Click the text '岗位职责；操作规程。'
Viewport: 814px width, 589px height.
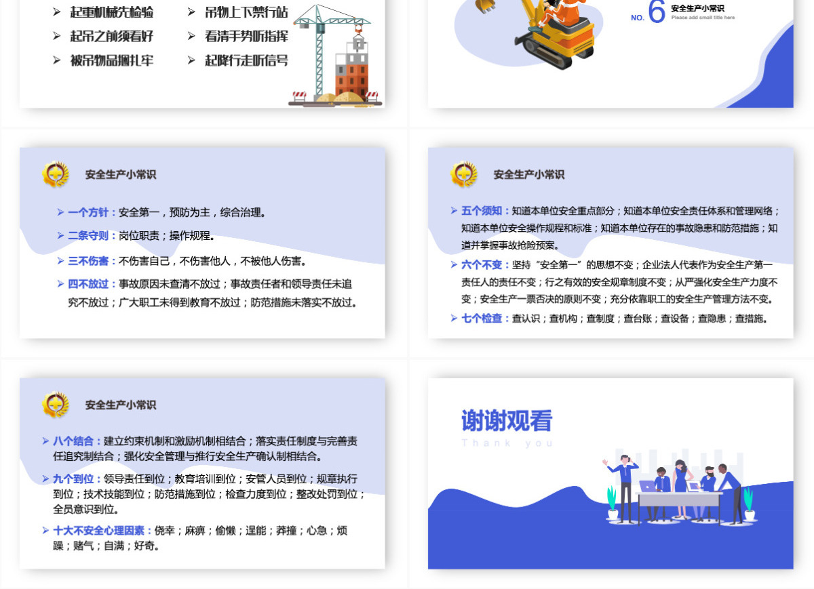point(167,236)
